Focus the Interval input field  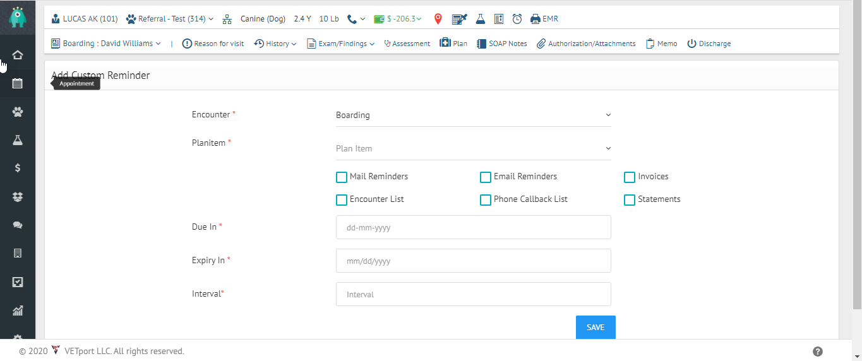[x=474, y=294]
